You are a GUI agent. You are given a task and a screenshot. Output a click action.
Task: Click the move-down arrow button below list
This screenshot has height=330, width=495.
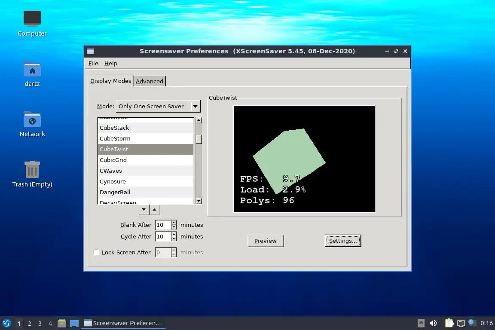point(144,209)
